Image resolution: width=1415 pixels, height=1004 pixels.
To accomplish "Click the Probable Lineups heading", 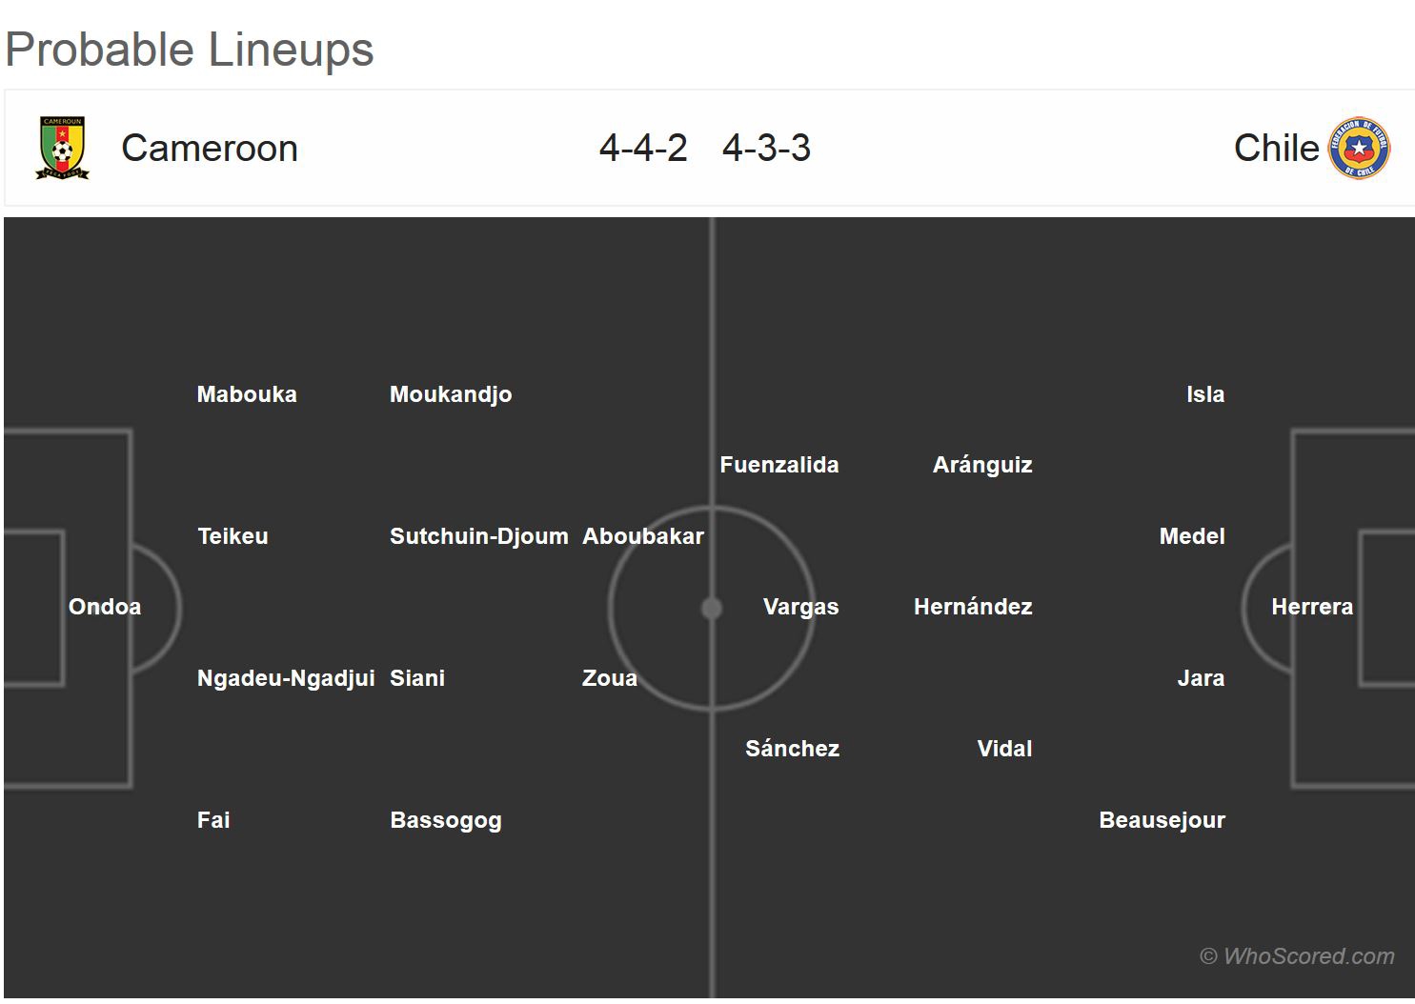I will [190, 50].
